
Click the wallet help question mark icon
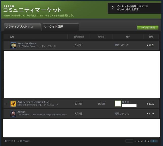[x=112, y=8]
